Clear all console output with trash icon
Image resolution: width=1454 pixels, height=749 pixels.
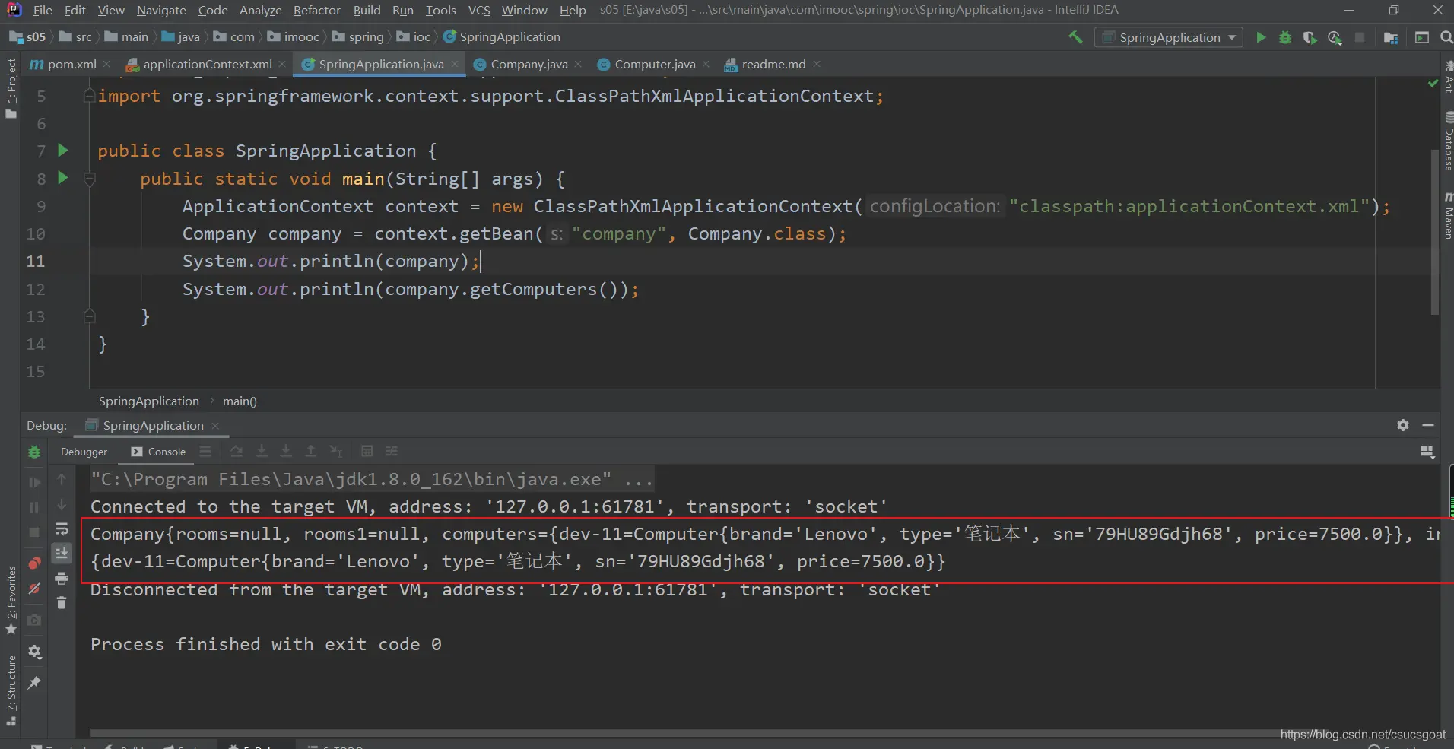tap(62, 603)
